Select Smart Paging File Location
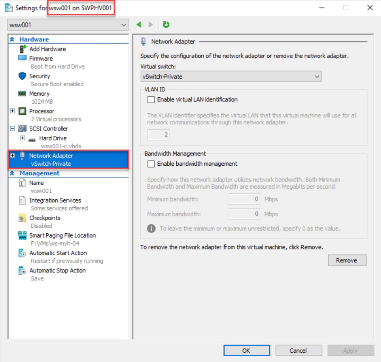 [x=62, y=235]
